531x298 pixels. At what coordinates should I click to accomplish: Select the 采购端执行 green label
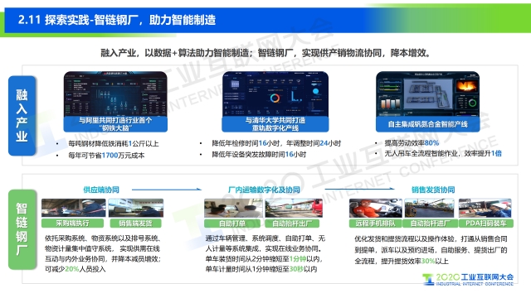click(x=72, y=223)
